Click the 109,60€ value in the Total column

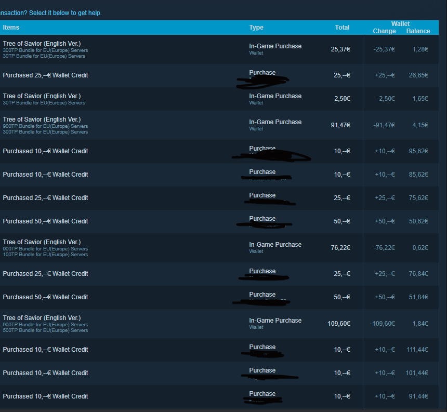[x=339, y=324]
